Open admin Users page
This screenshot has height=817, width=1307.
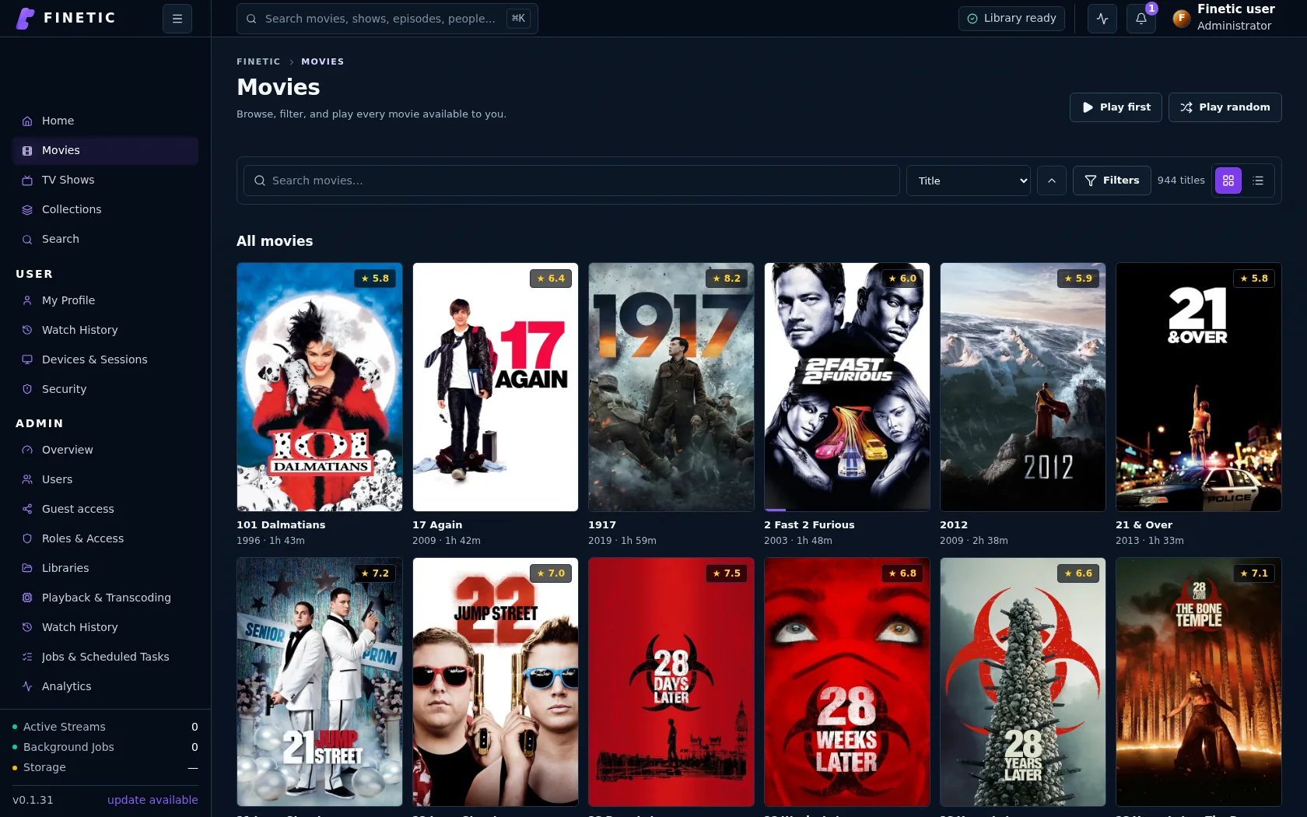pos(105,479)
